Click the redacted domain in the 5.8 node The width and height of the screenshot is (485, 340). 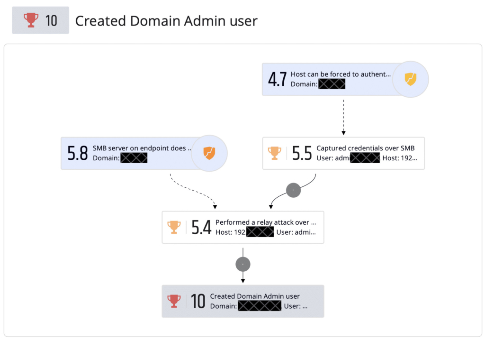[134, 158]
